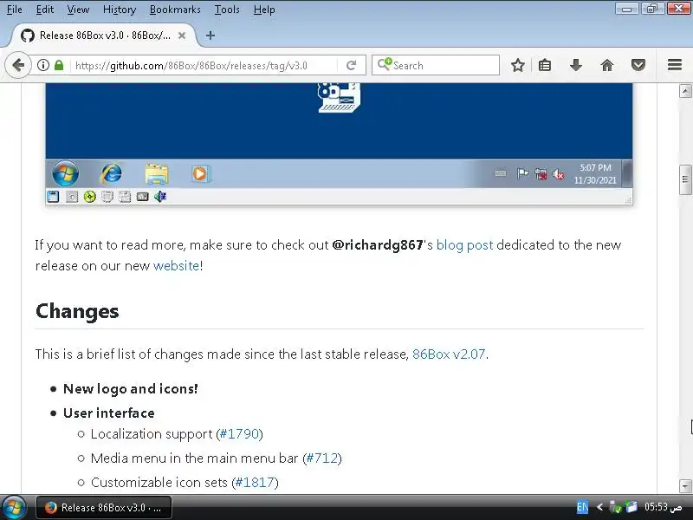Click the 'New logo and icons!' text
The image size is (693, 520).
tap(131, 388)
